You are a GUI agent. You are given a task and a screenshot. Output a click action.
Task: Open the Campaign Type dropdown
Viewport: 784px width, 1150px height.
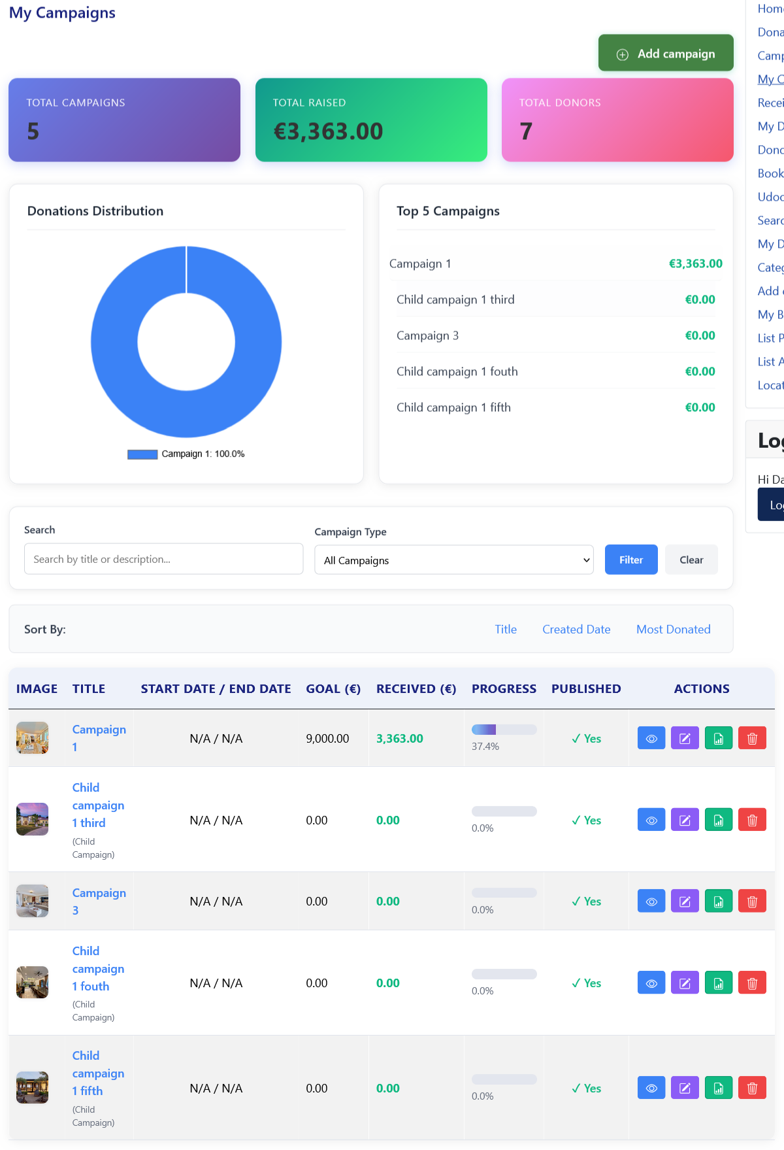[x=453, y=560]
